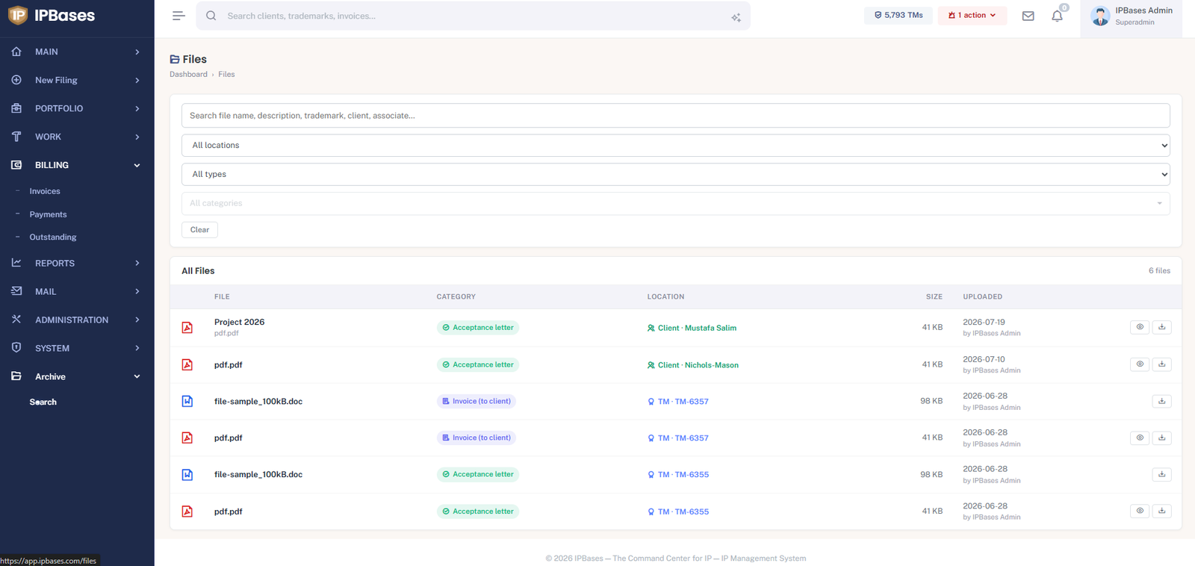Download the Project 2026 file

pyautogui.click(x=1162, y=327)
